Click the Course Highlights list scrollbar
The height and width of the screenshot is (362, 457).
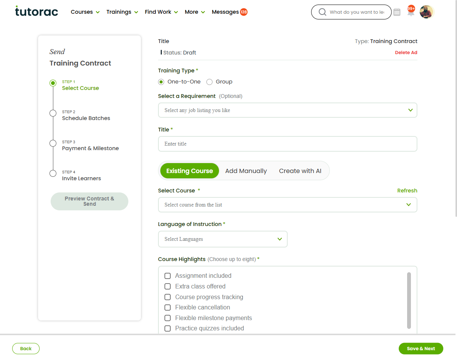pyautogui.click(x=409, y=300)
